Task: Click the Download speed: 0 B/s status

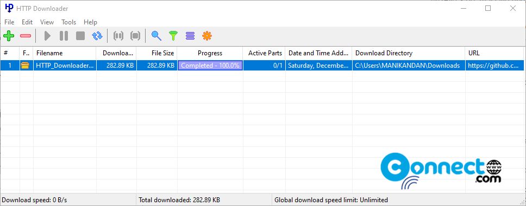Action: 35,200
